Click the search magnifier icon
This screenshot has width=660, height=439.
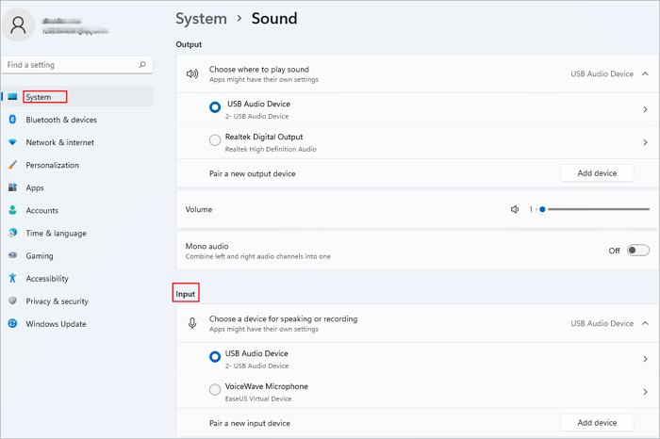pyautogui.click(x=142, y=65)
